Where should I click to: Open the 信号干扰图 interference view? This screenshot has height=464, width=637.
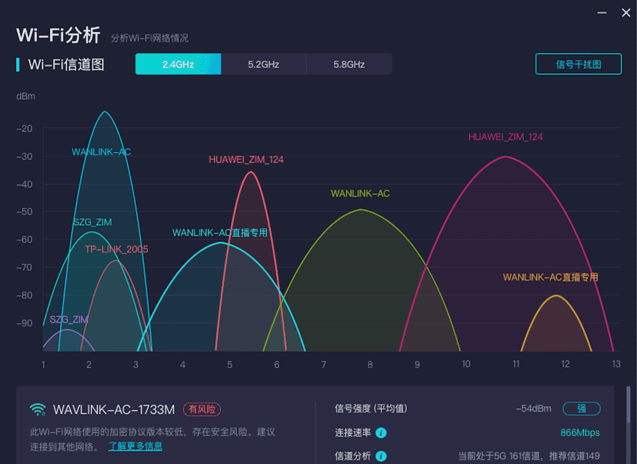point(578,64)
